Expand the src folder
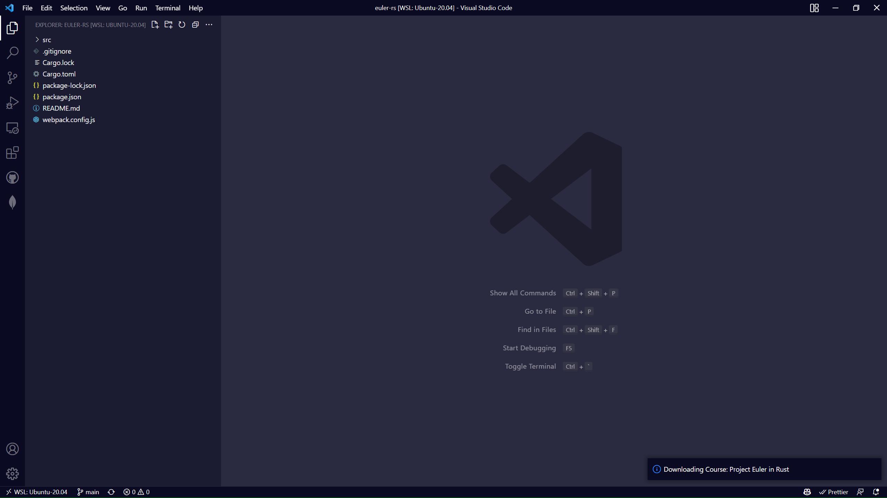Viewport: 887px width, 498px height. pyautogui.click(x=123, y=40)
